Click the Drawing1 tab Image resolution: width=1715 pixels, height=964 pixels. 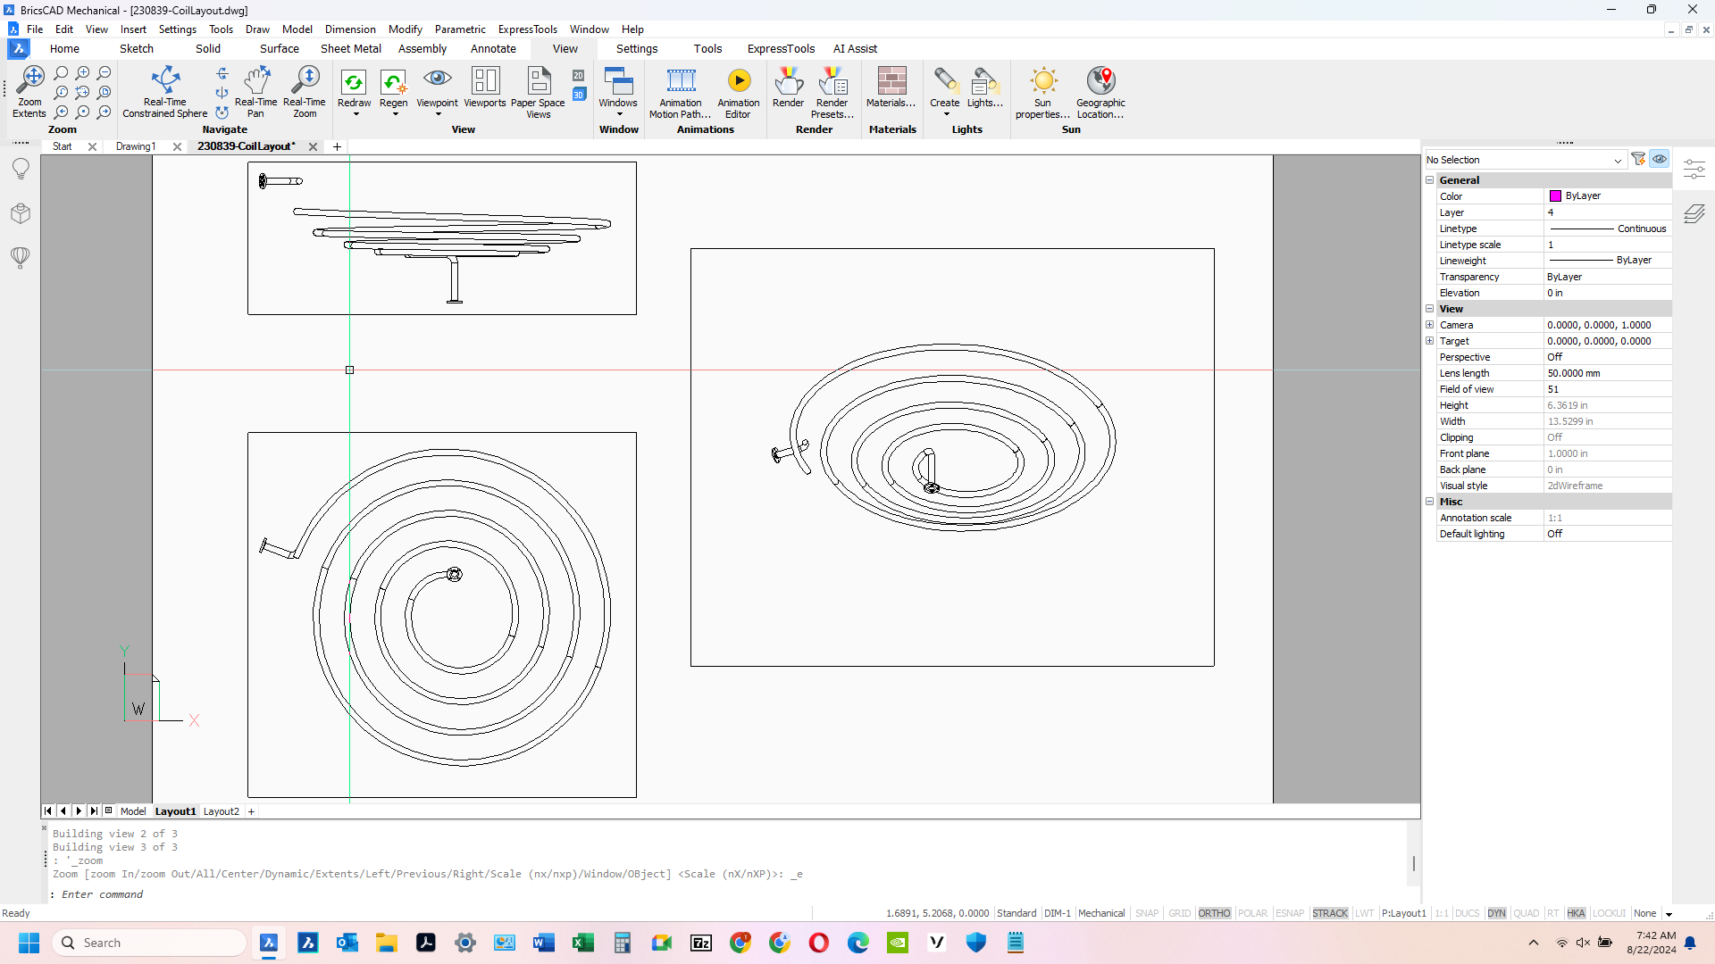(134, 146)
